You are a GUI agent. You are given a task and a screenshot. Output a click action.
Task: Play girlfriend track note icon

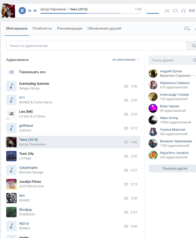[x=11, y=128]
